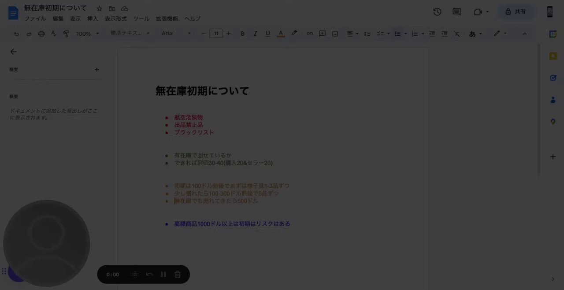
Task: Clear formatting from the selected text
Action: tap(457, 33)
